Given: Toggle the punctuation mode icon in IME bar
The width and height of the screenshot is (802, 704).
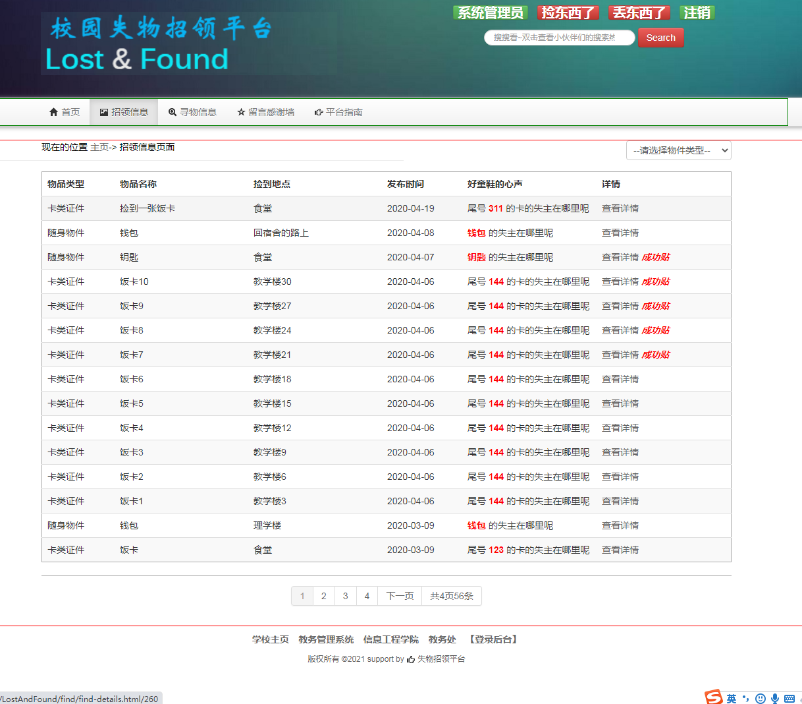Looking at the screenshot, I should coord(745,699).
